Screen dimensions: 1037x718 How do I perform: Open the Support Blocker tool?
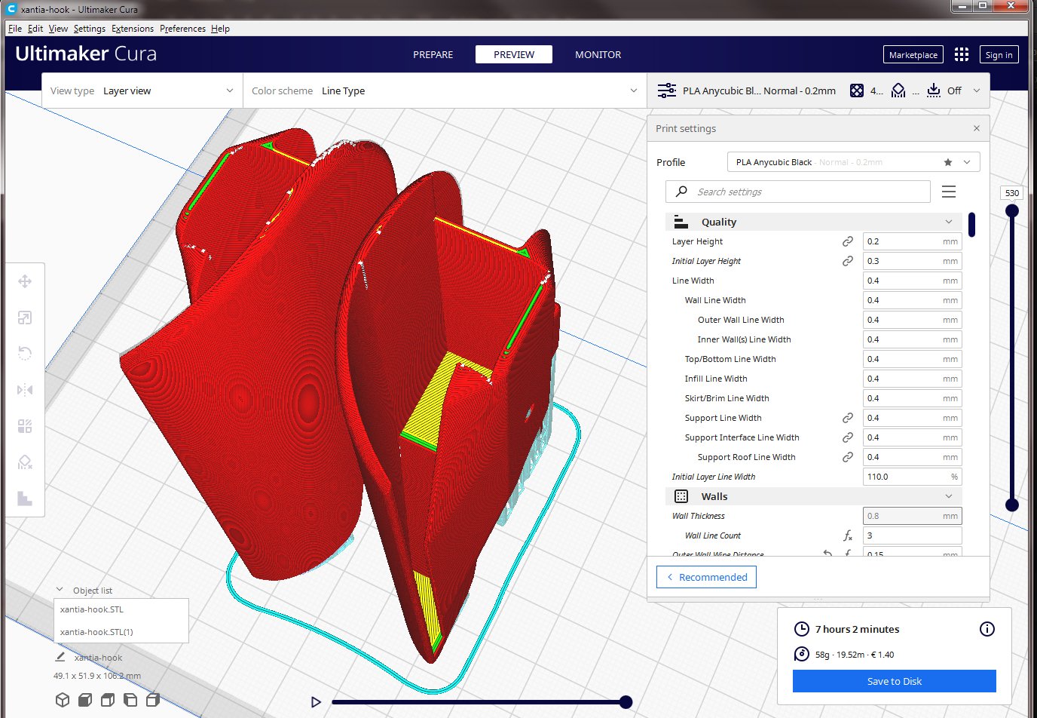(x=25, y=462)
